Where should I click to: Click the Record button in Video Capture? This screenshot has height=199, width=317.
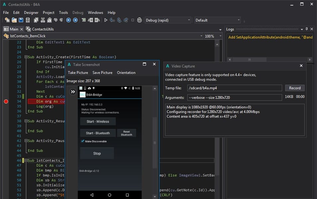coord(294,88)
